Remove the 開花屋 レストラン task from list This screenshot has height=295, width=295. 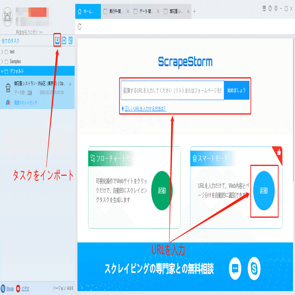point(70,84)
